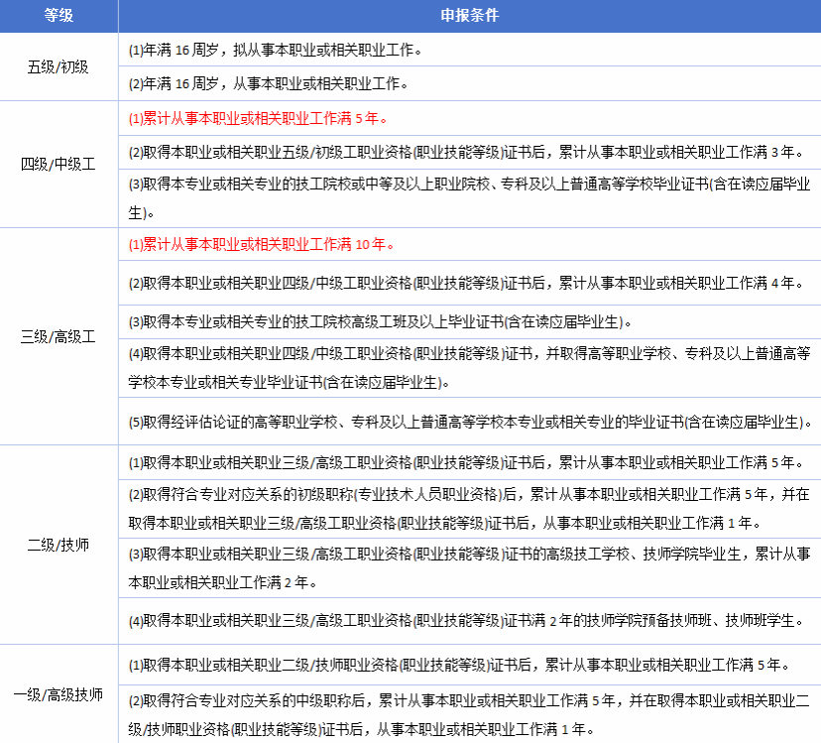Click the red text 累计从事本职业或相关职业工作满5年

258,119
